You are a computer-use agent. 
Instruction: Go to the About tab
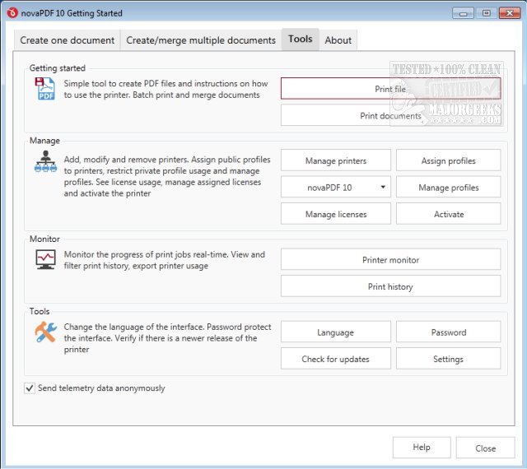point(338,40)
